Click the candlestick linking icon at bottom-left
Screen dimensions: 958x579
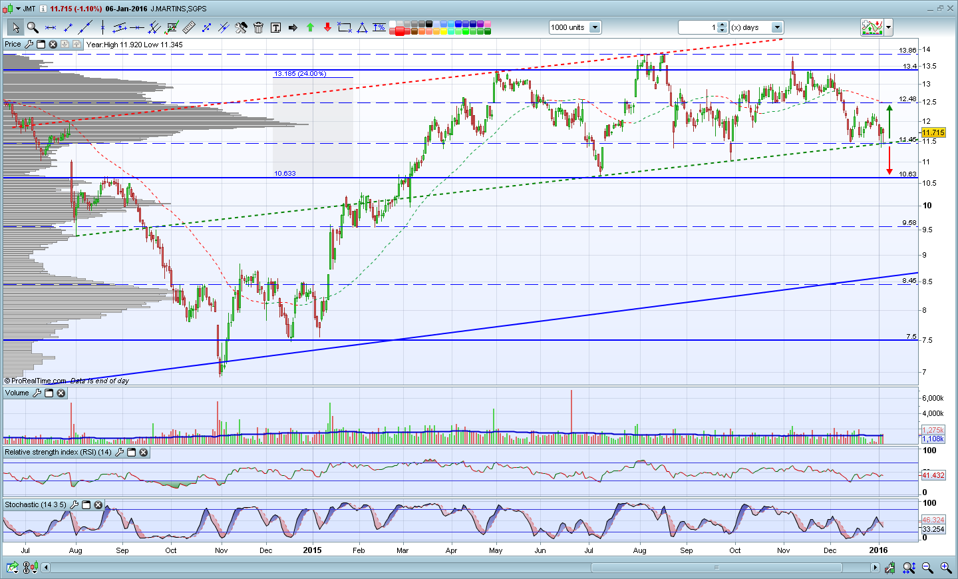(30, 568)
